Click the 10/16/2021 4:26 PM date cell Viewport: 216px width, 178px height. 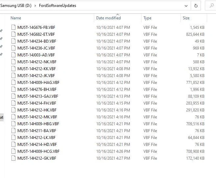point(113,151)
